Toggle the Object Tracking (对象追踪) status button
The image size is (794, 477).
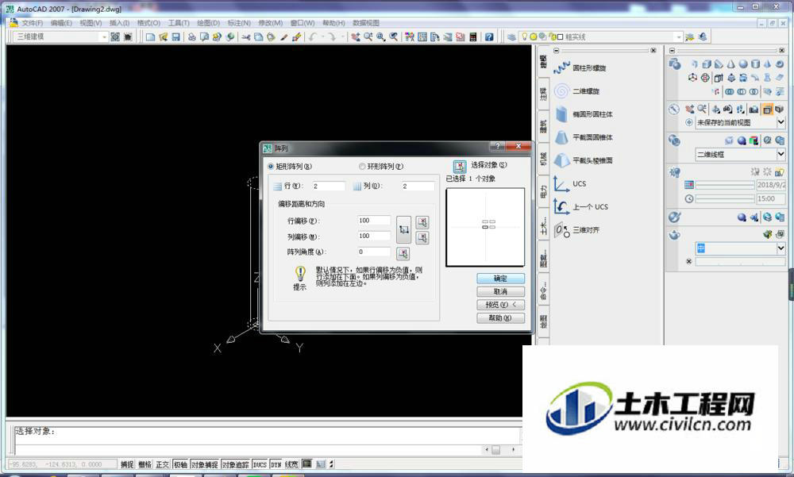236,464
